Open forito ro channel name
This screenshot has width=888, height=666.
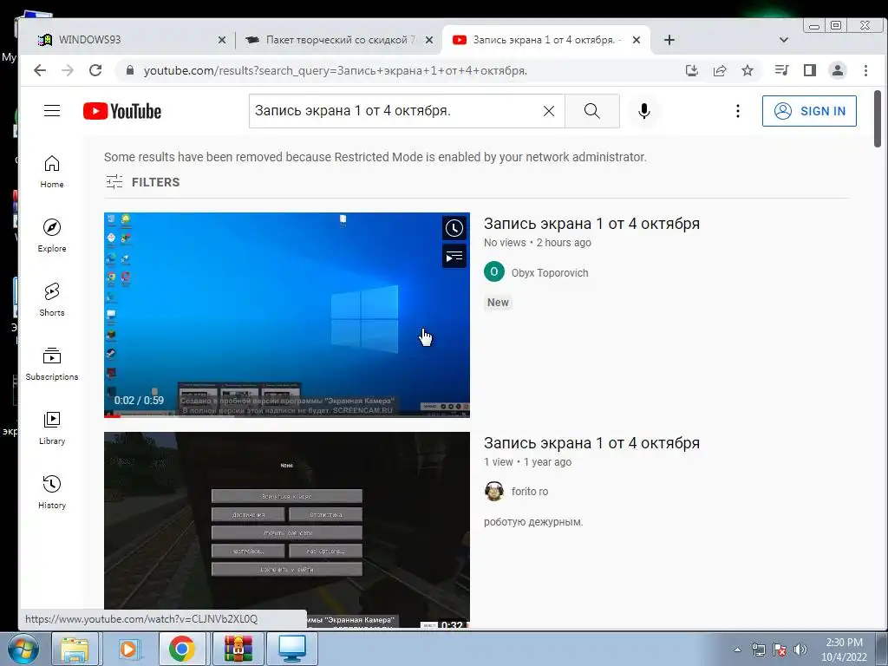pyautogui.click(x=530, y=491)
